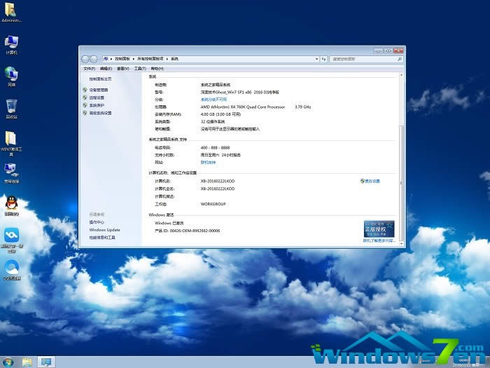Launch the QQ penguin desktop icon
This screenshot has height=368, width=490.
point(11,203)
